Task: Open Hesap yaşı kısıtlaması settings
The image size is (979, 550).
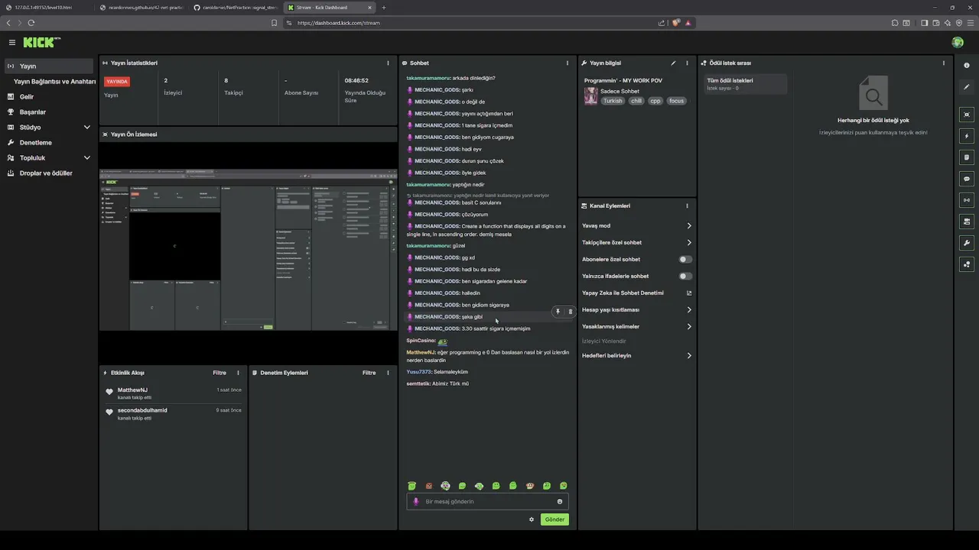Action: 636,310
